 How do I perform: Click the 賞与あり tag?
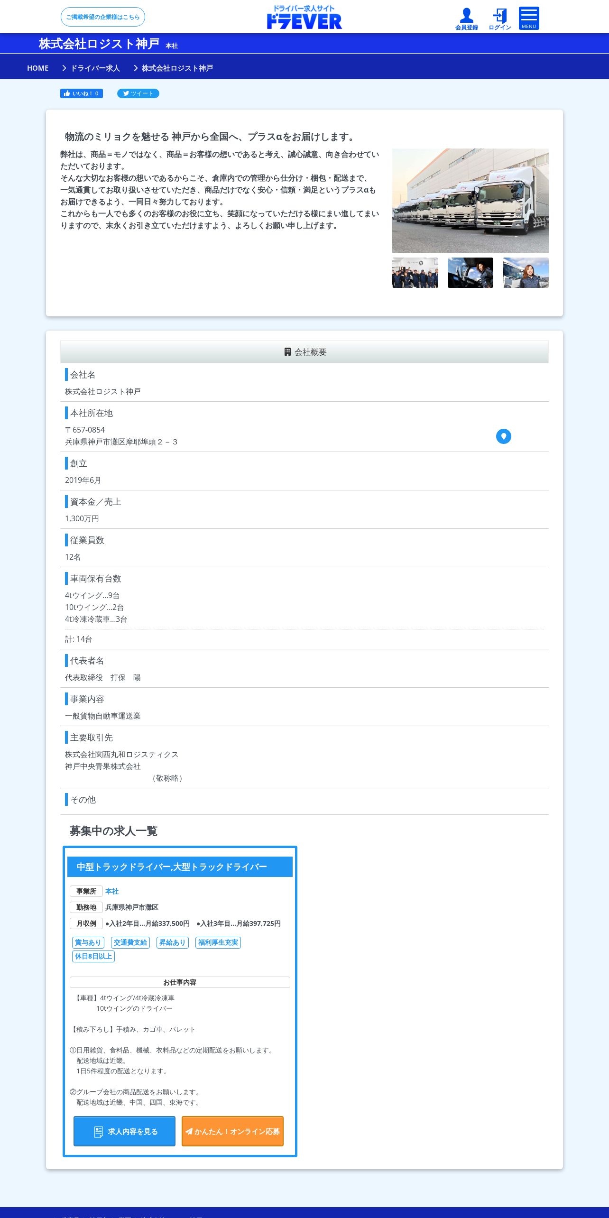click(88, 942)
